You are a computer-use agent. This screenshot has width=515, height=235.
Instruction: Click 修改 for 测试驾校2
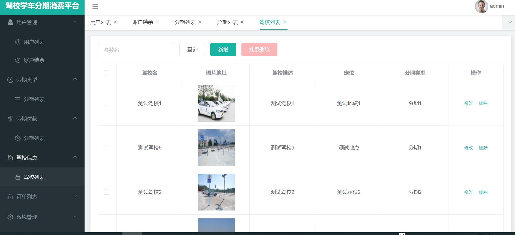(468, 192)
